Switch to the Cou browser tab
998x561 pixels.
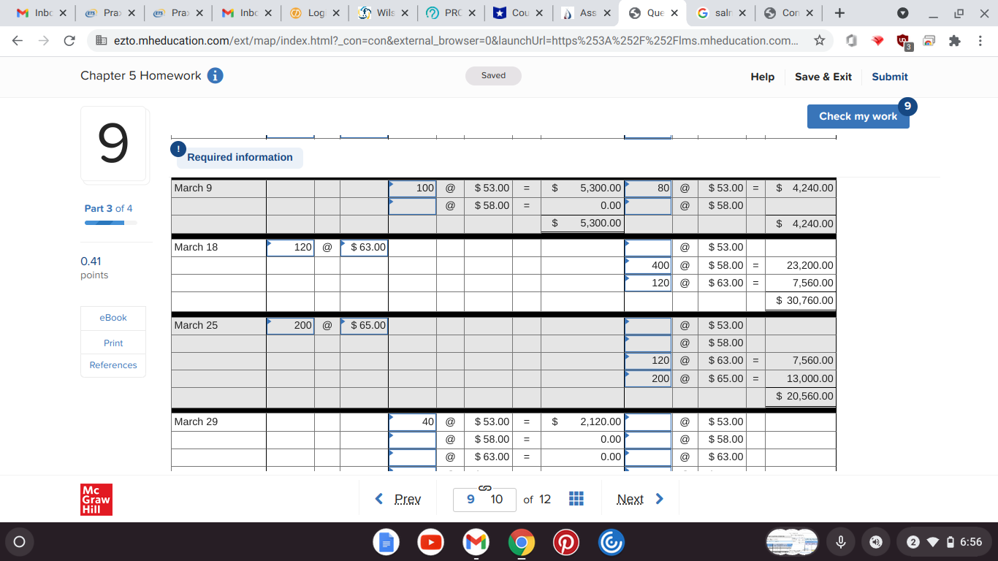point(518,13)
